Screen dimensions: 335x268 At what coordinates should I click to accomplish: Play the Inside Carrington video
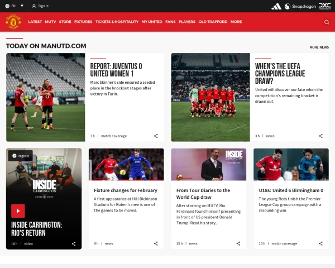point(18,210)
